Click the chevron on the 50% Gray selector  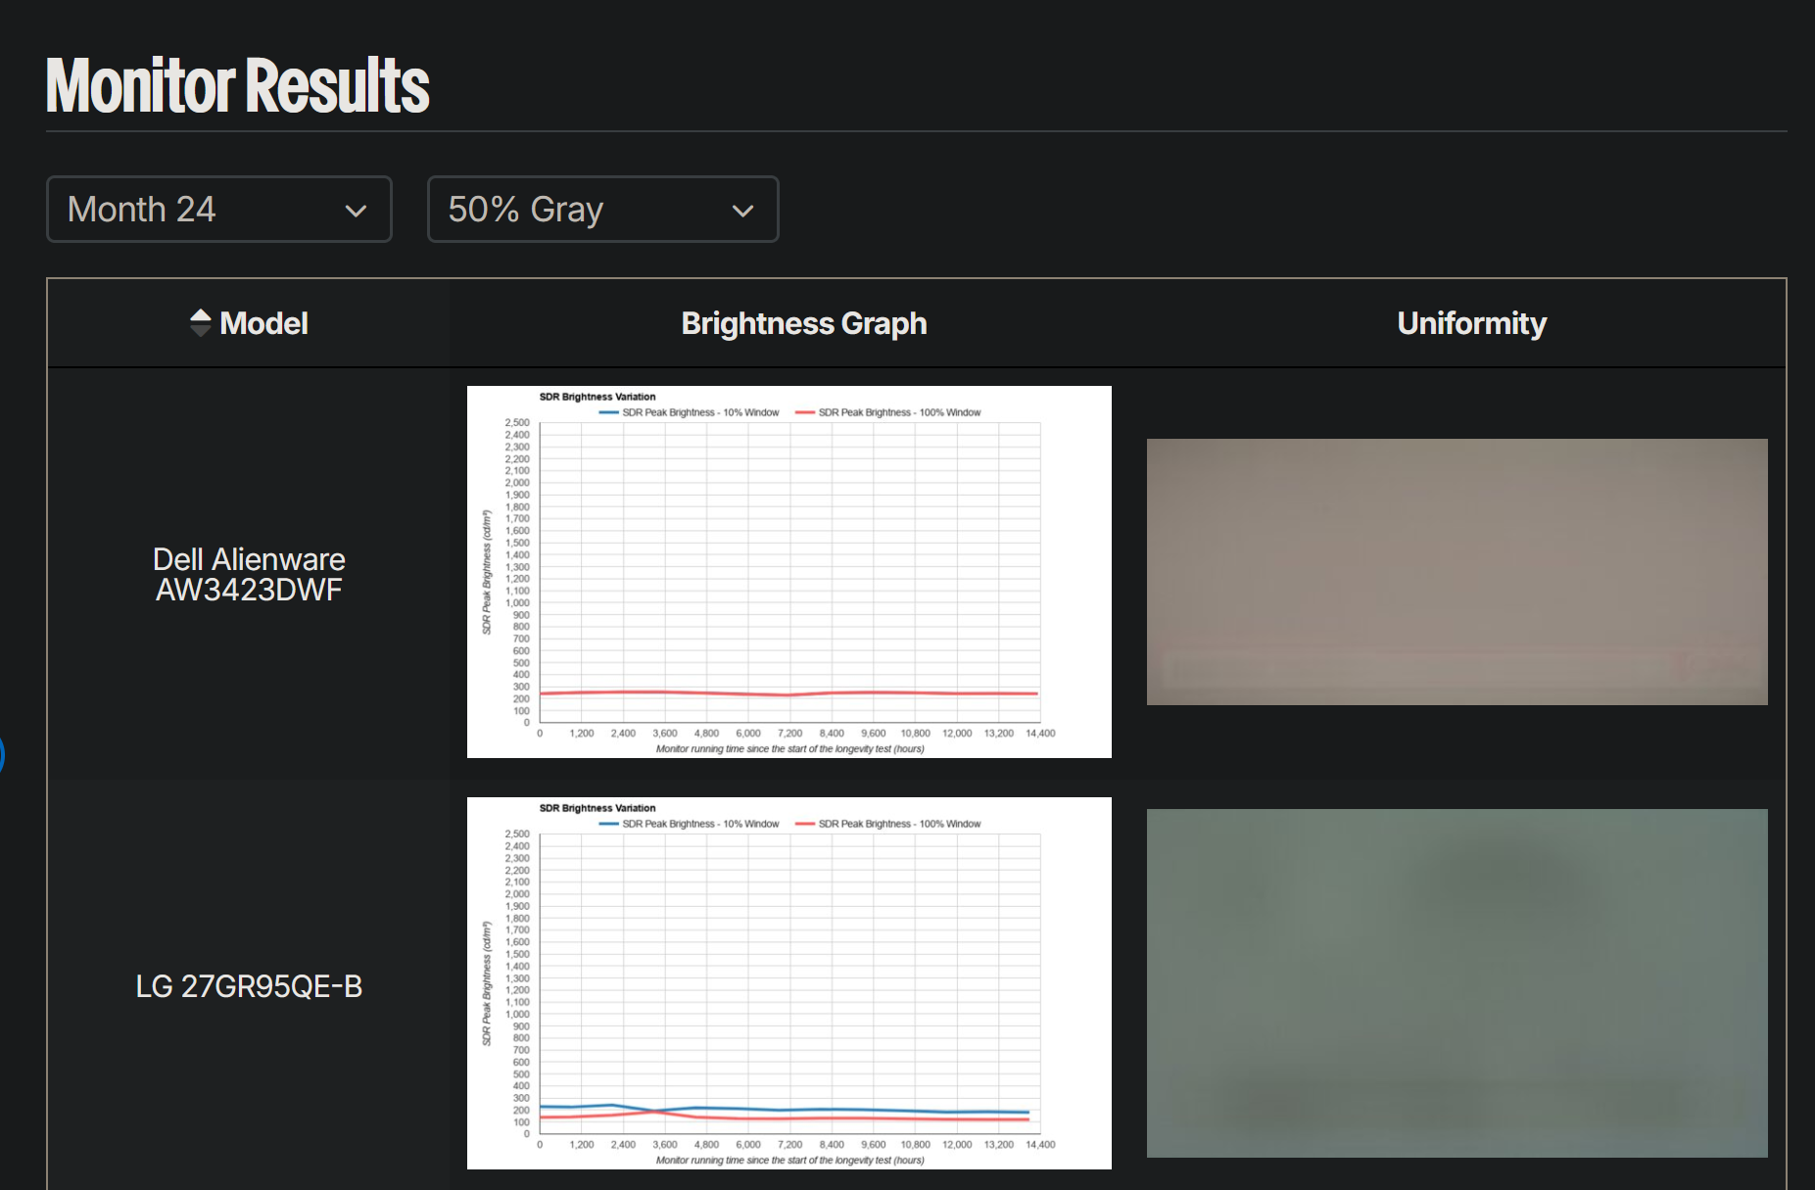[741, 210]
